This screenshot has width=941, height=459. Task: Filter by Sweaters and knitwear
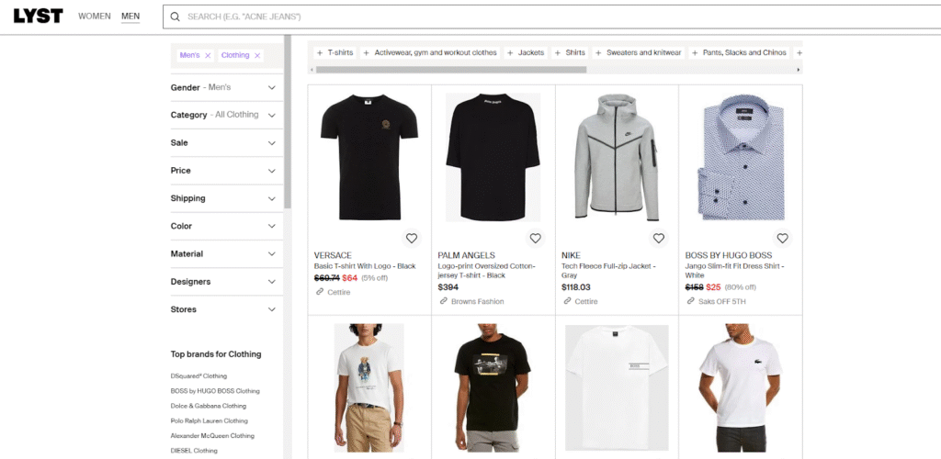pyautogui.click(x=639, y=52)
